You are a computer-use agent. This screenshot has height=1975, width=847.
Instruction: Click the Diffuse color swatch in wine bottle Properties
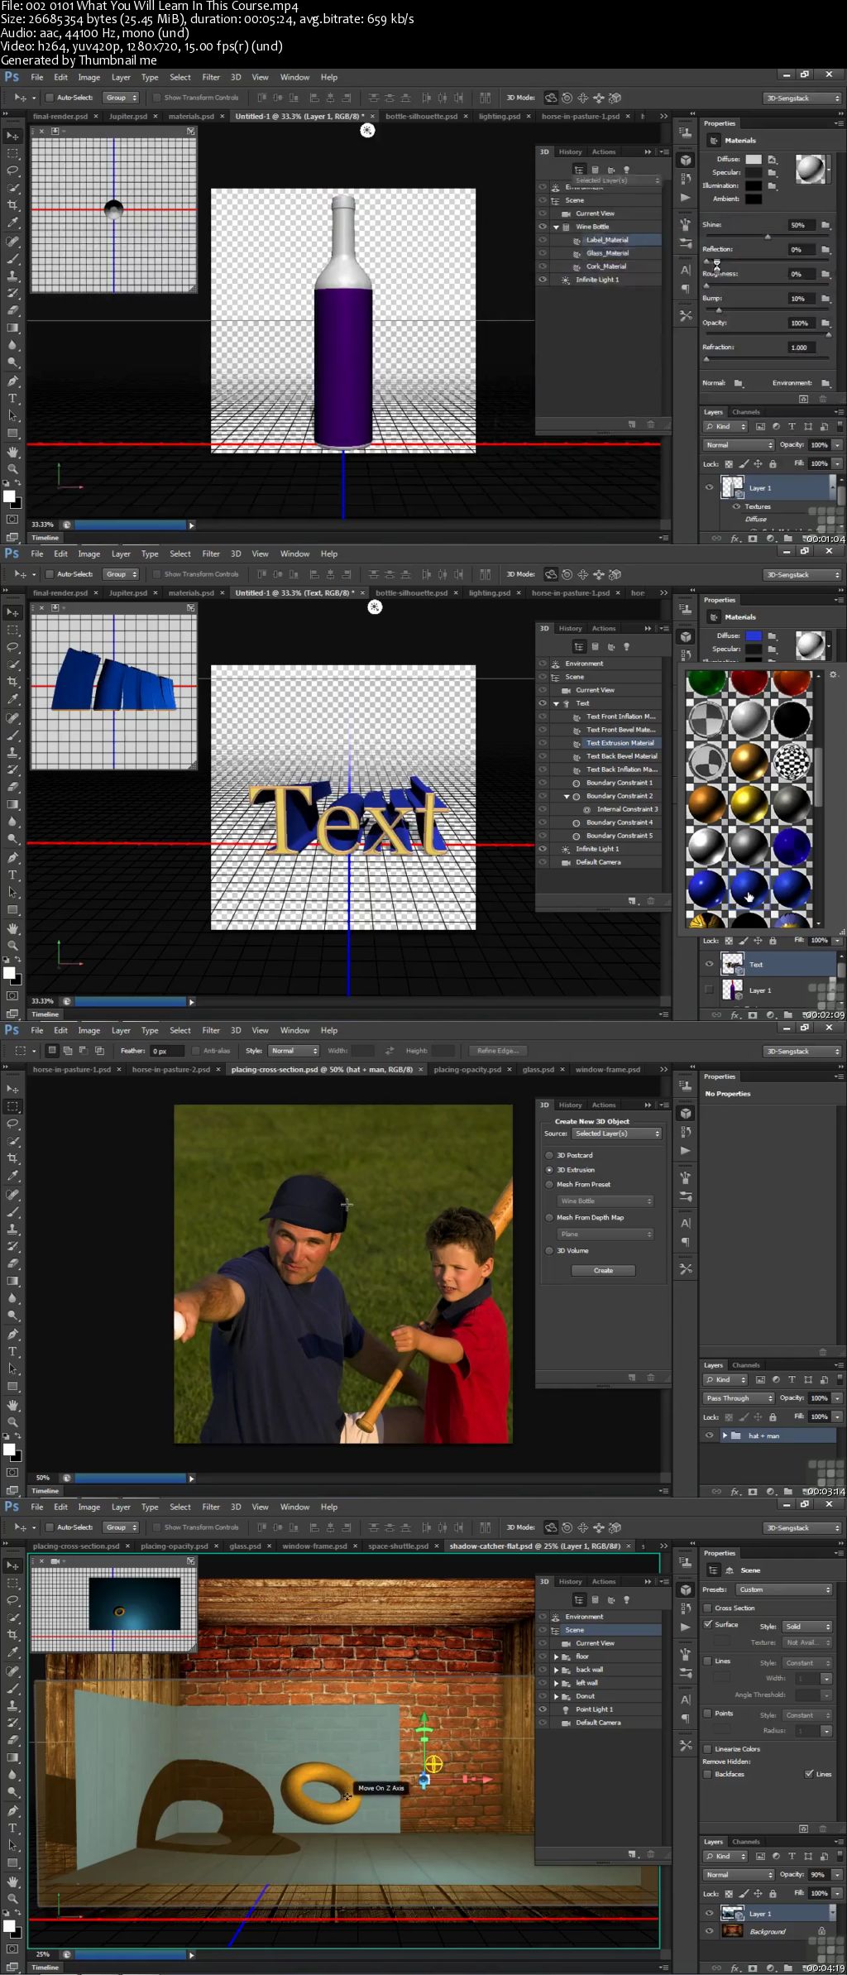coord(754,159)
